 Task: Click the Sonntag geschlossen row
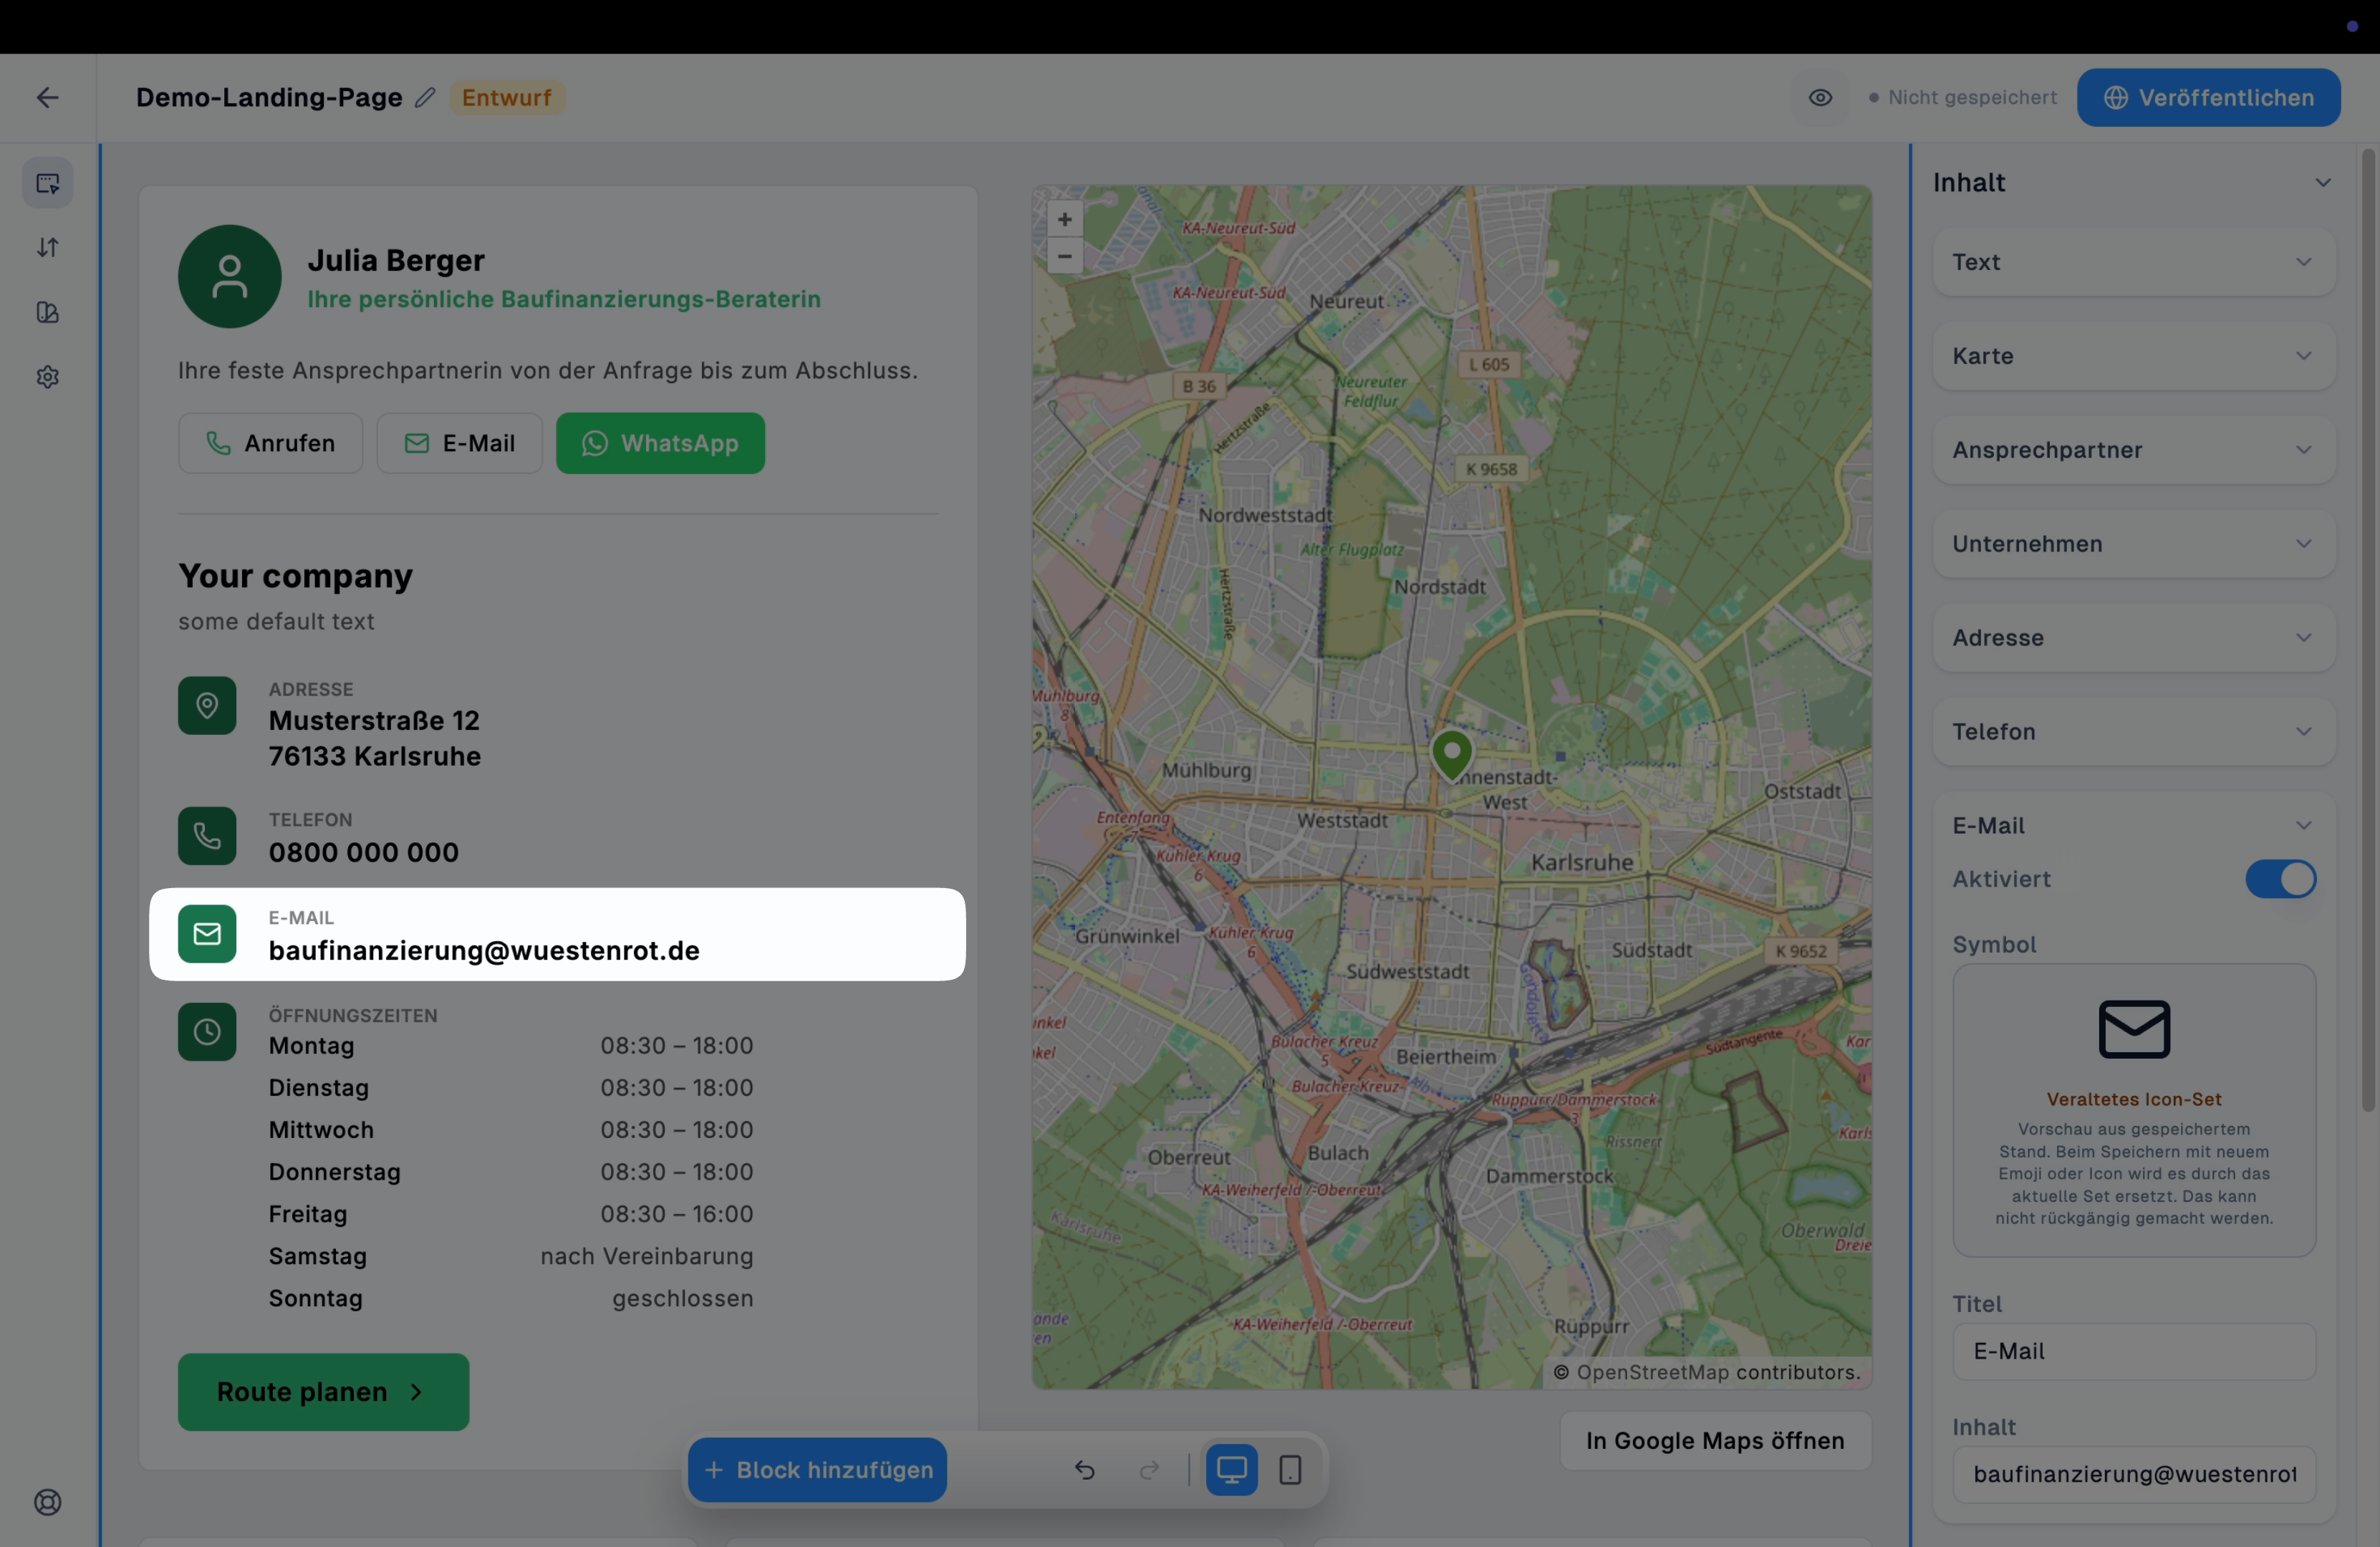tap(510, 1298)
